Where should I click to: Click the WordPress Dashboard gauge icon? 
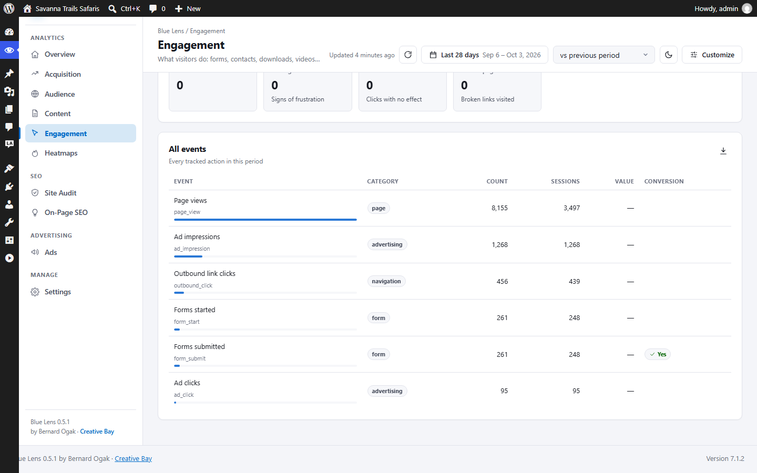[9, 32]
